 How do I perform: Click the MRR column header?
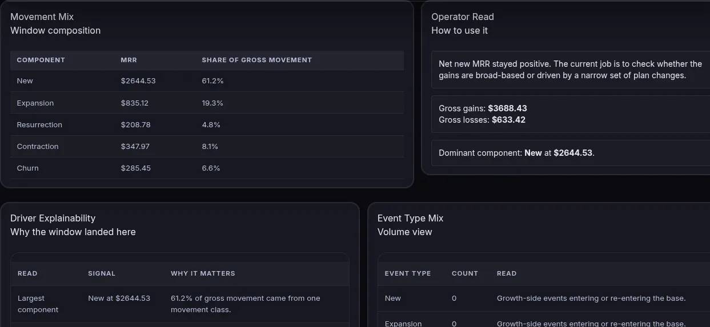coord(129,60)
